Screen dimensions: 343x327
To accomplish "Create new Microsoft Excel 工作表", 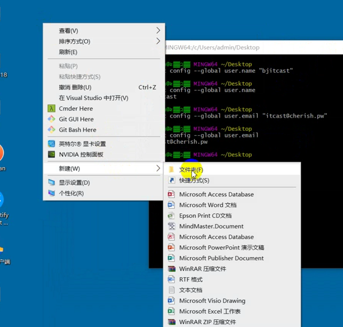I will coord(232,311).
